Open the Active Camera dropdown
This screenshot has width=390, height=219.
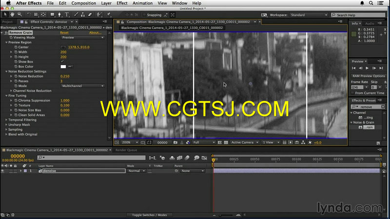pyautogui.click(x=245, y=143)
